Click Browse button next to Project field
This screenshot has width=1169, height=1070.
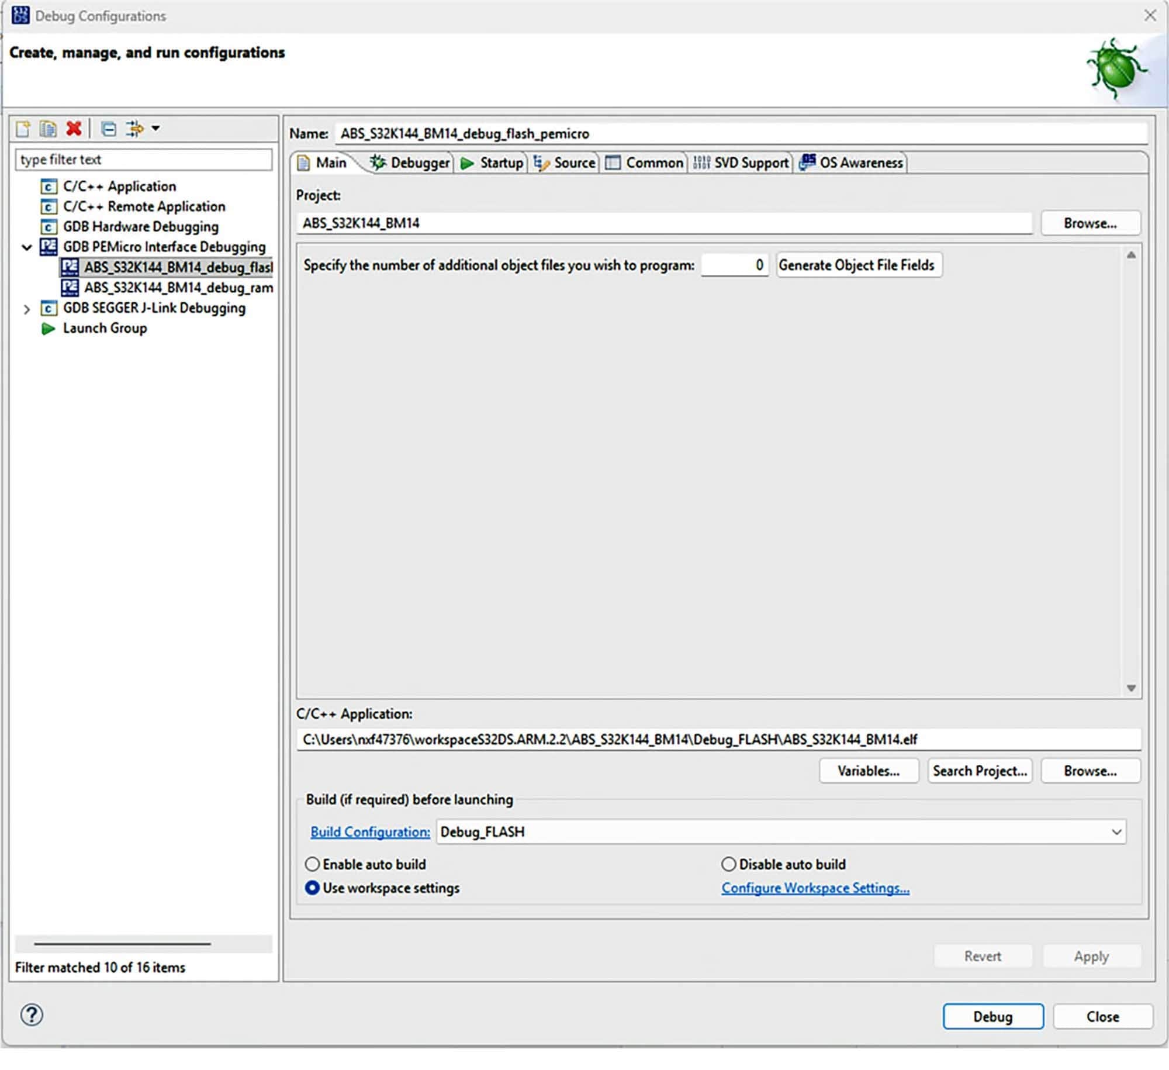(x=1090, y=223)
